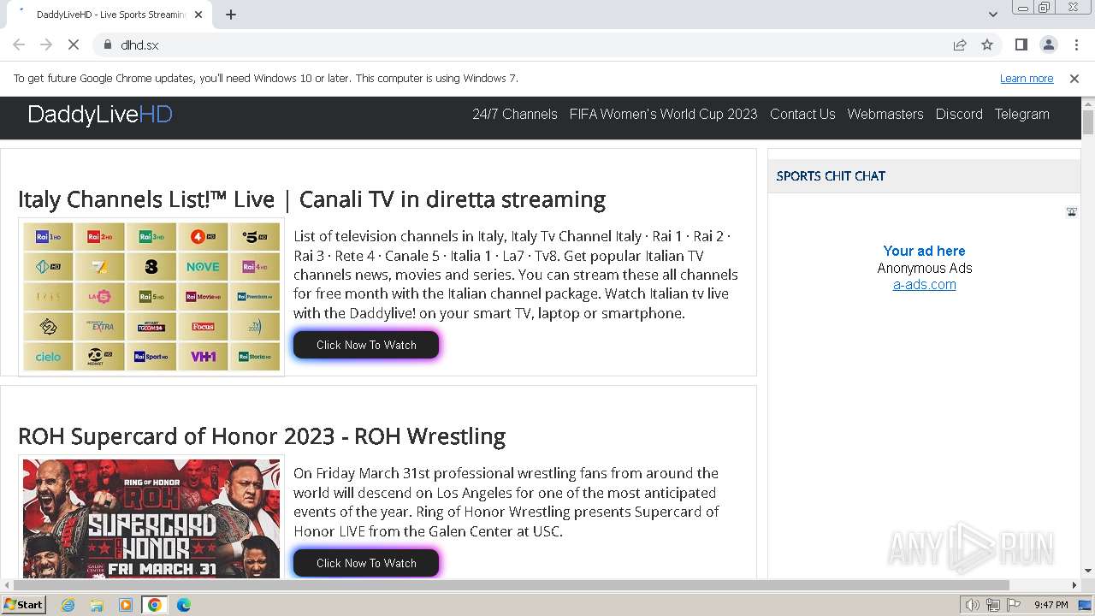Click the small ad info icon
The width and height of the screenshot is (1095, 616).
point(1071,212)
